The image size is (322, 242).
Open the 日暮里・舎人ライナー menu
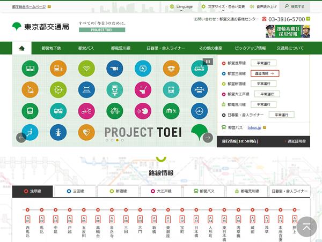165,48
